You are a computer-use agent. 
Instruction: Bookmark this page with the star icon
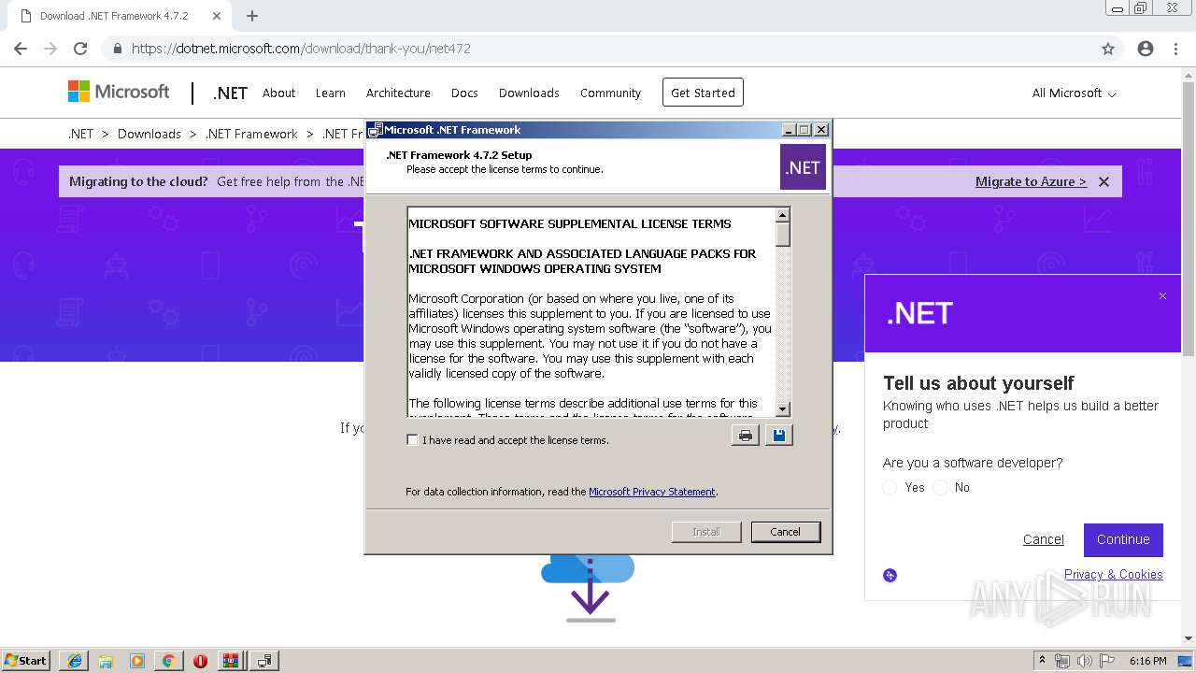click(x=1108, y=49)
